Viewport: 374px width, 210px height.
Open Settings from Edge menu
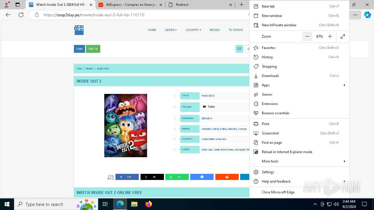point(299,172)
